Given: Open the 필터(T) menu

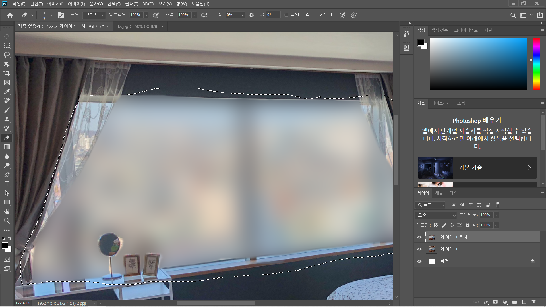Looking at the screenshot, I should coord(131,4).
